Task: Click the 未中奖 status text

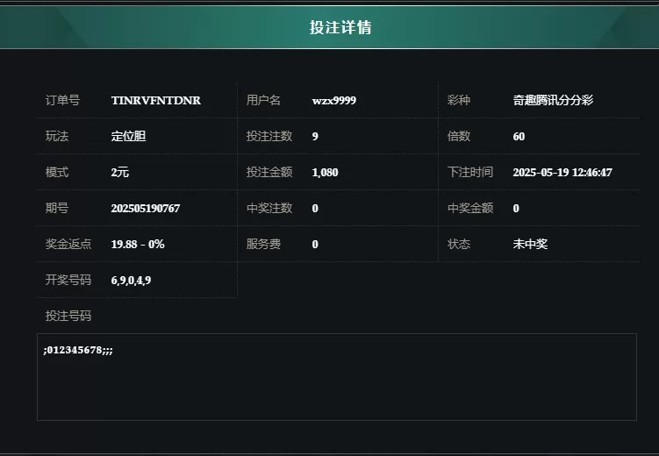Action: pos(530,244)
